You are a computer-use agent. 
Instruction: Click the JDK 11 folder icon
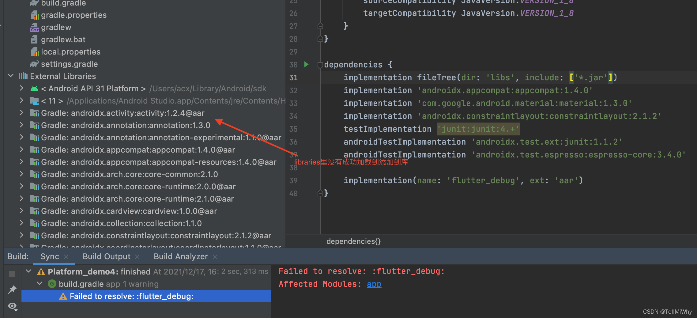point(34,101)
